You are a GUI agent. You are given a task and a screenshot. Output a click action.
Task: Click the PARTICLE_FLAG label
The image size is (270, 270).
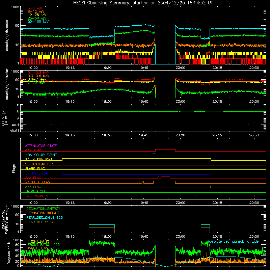(38, 182)
